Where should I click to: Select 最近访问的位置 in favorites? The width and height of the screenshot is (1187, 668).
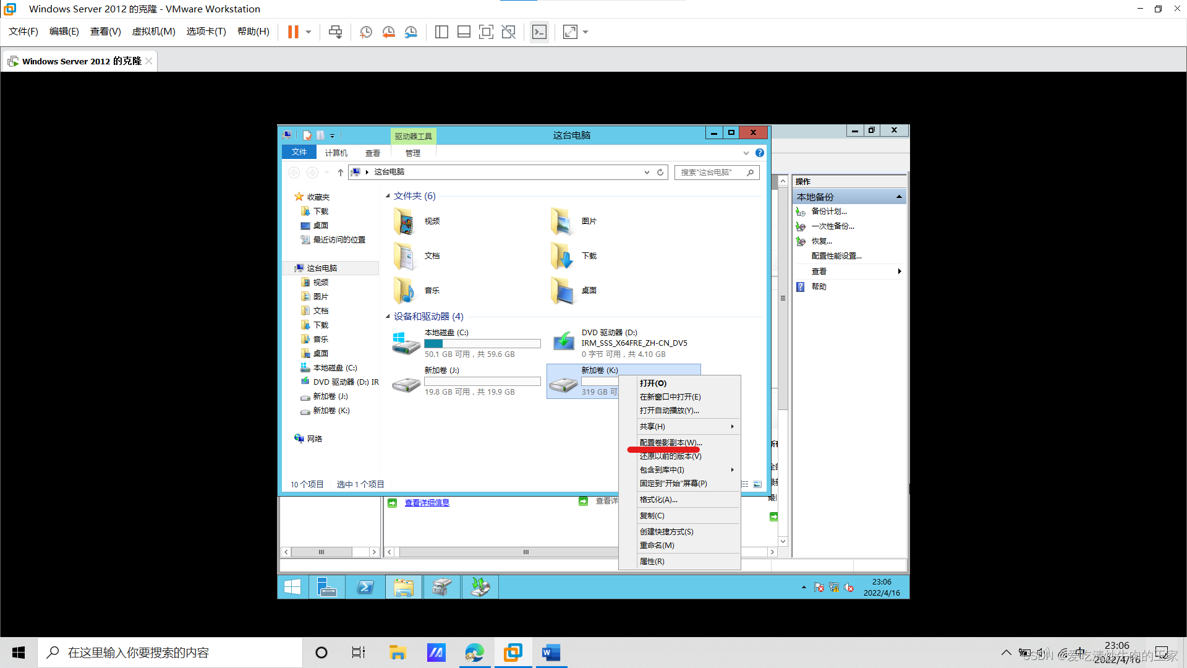(339, 240)
